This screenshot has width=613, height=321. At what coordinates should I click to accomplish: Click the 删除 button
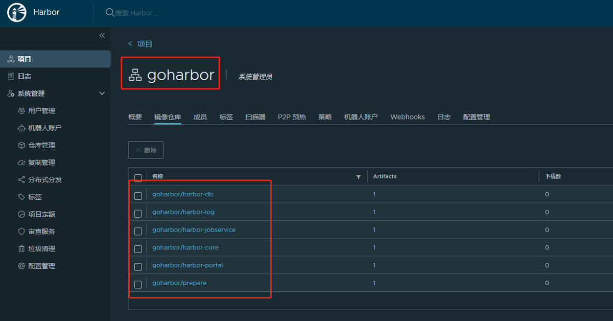click(146, 150)
